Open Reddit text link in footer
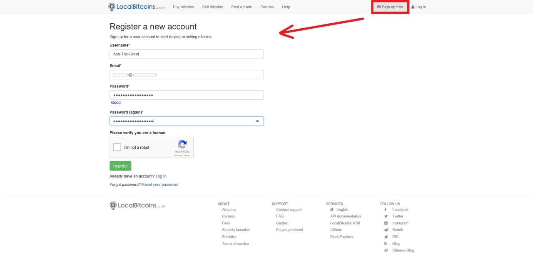Viewport: 533px width, 256px height. tap(398, 230)
